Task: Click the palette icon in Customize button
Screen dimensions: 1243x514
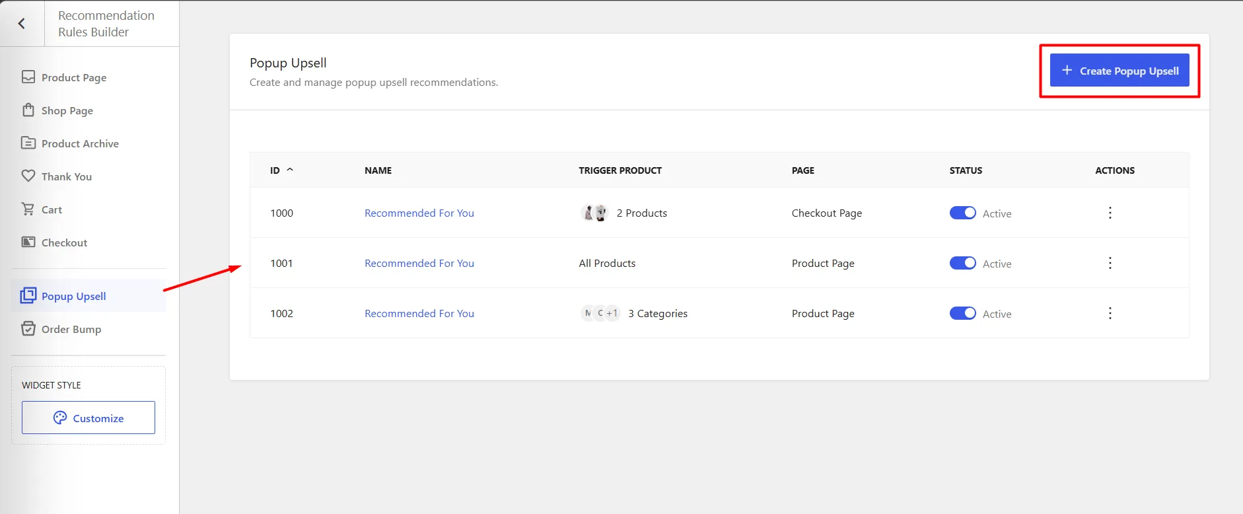Action: (60, 418)
